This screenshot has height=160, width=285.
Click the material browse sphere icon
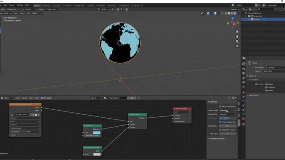tap(106, 98)
